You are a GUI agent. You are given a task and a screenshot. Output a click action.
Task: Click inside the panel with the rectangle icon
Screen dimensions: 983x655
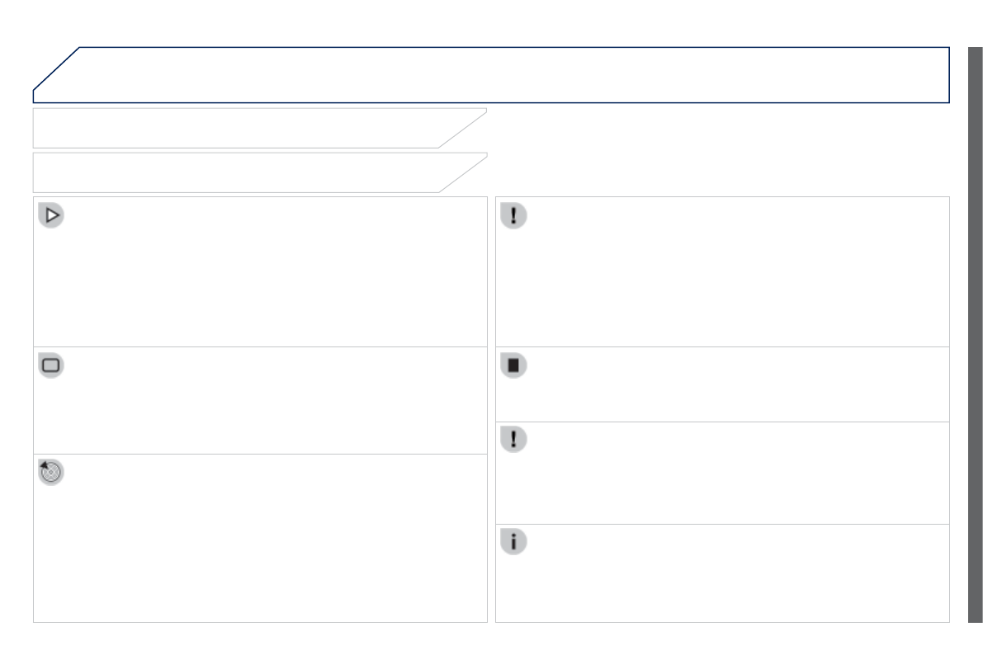pyautogui.click(x=260, y=408)
